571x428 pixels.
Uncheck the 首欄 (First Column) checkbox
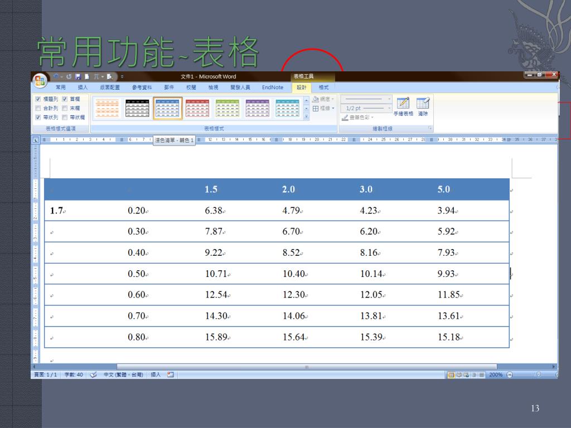[x=65, y=99]
